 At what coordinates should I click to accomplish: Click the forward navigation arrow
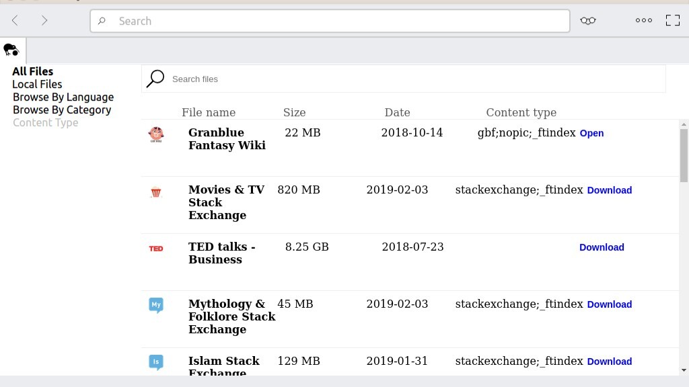point(44,21)
